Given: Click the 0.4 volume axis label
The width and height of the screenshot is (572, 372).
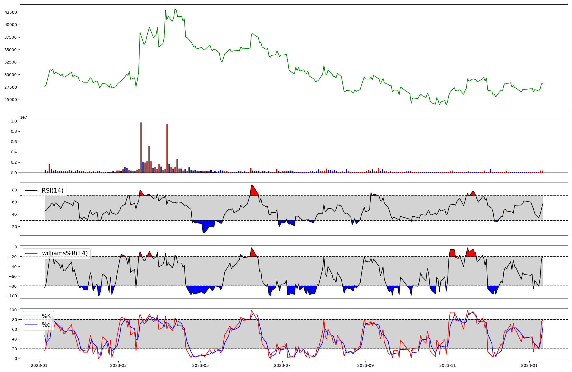Looking at the screenshot, I should coord(14,152).
